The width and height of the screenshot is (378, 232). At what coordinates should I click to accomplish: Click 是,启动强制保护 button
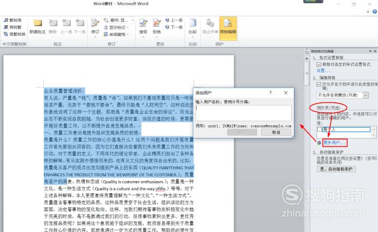click(336, 169)
